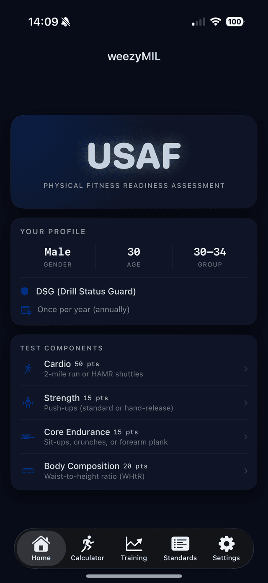Image resolution: width=268 pixels, height=583 pixels.
Task: Switch to the Standards tab label
Action: pyautogui.click(x=180, y=558)
